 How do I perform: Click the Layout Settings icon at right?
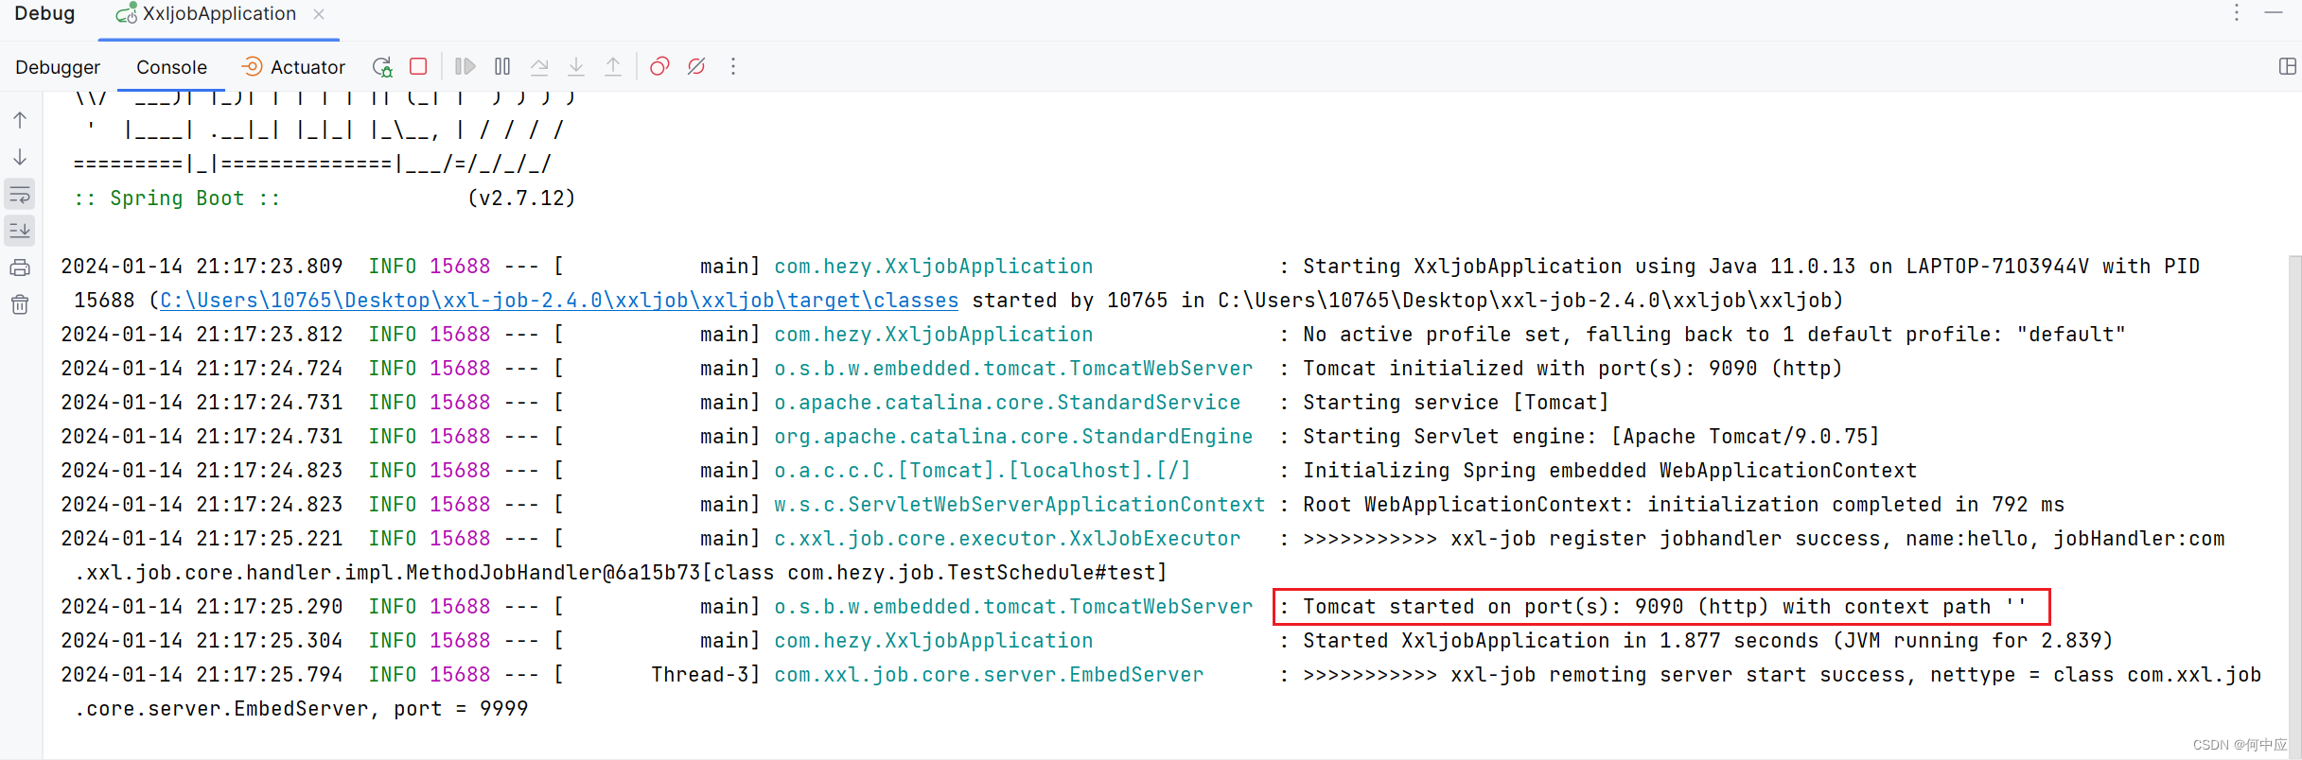(2288, 66)
